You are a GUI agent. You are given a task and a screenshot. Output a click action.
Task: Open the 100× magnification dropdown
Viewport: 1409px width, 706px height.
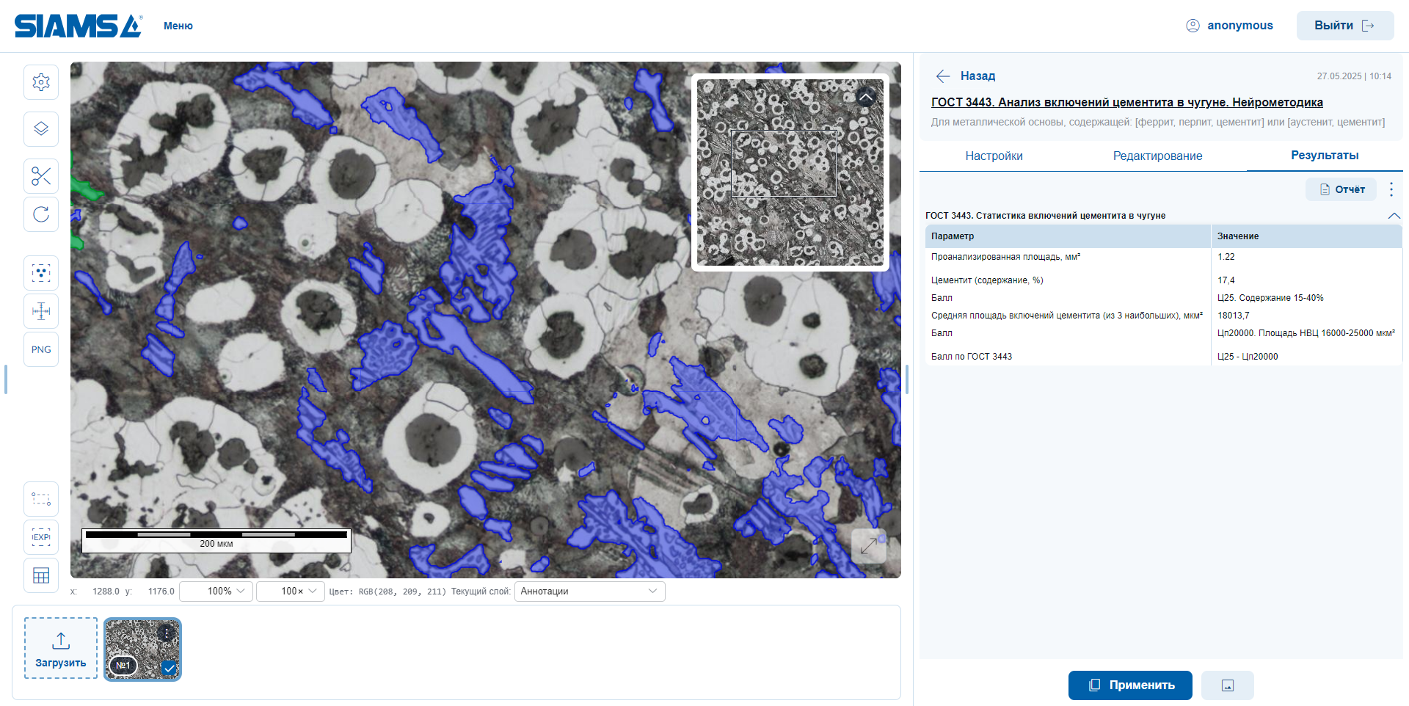click(x=291, y=592)
